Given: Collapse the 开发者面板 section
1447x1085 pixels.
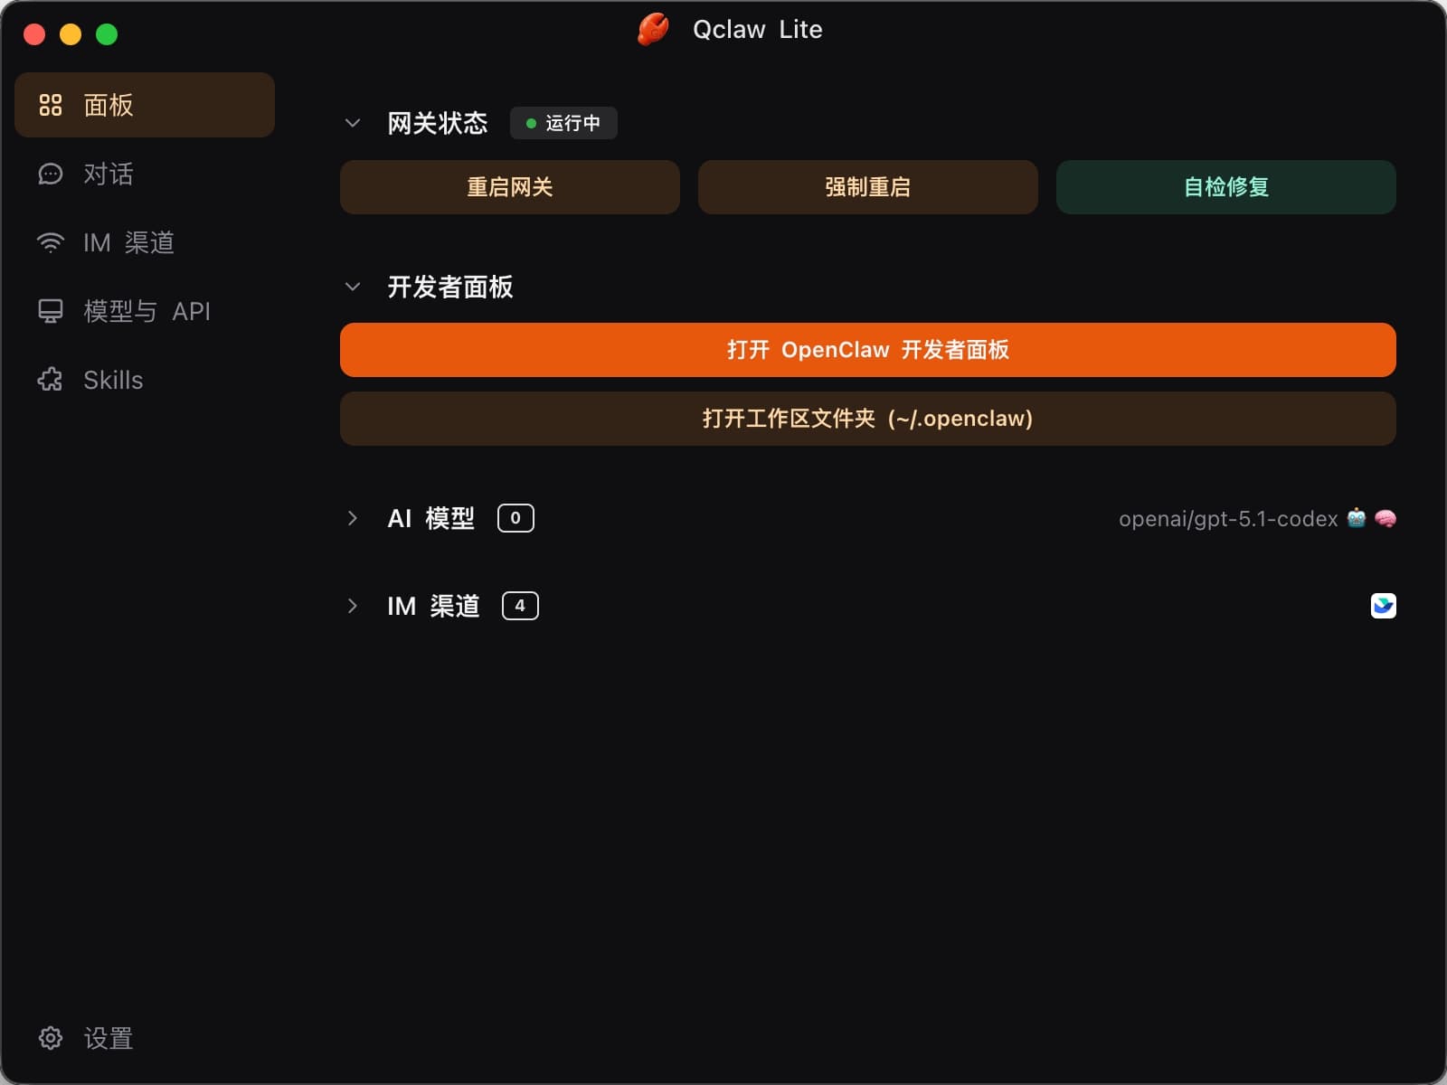Looking at the screenshot, I should click(353, 287).
